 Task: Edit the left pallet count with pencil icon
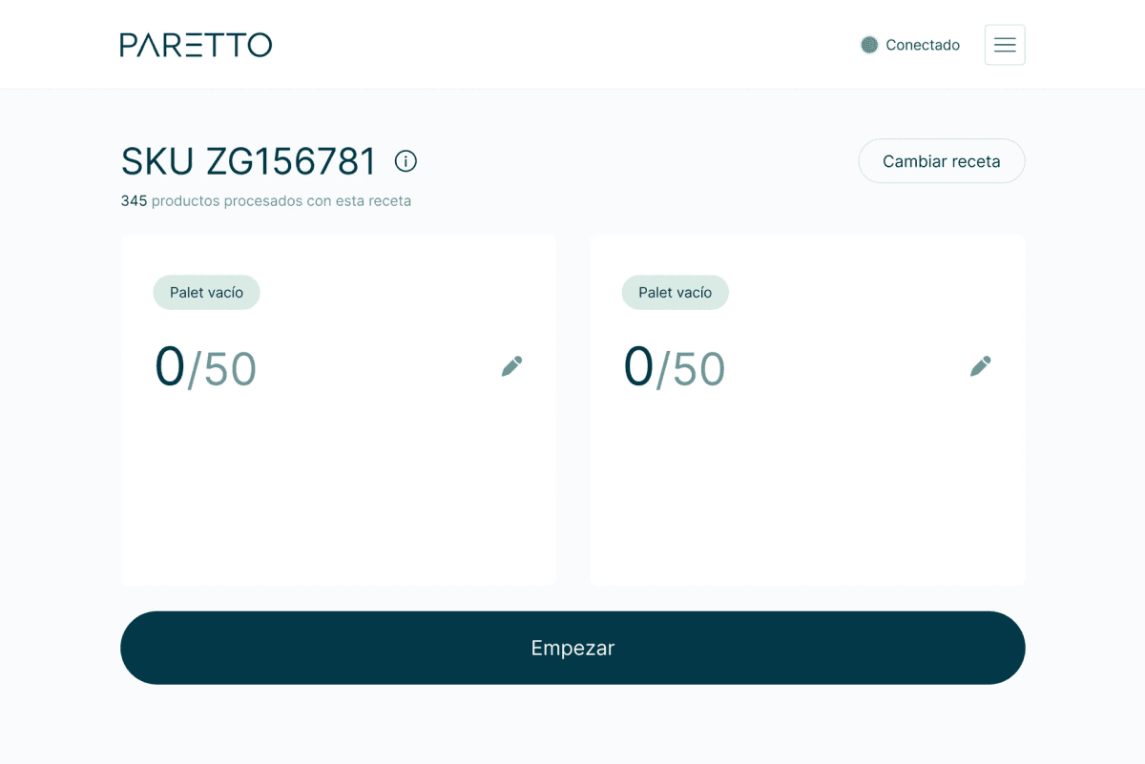[x=511, y=366]
